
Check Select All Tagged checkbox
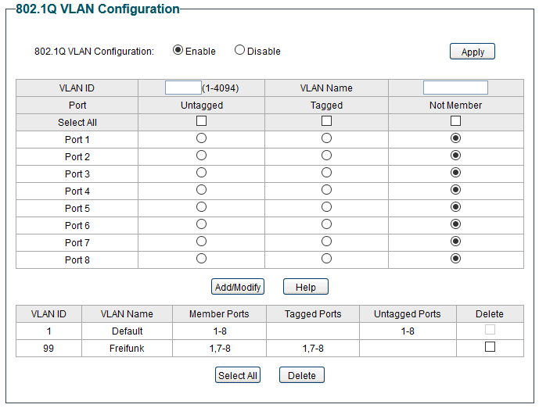[326, 121]
